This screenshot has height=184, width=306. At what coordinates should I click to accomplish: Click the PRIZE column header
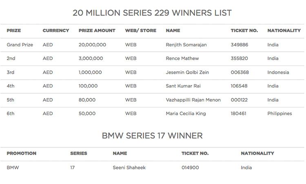13,31
